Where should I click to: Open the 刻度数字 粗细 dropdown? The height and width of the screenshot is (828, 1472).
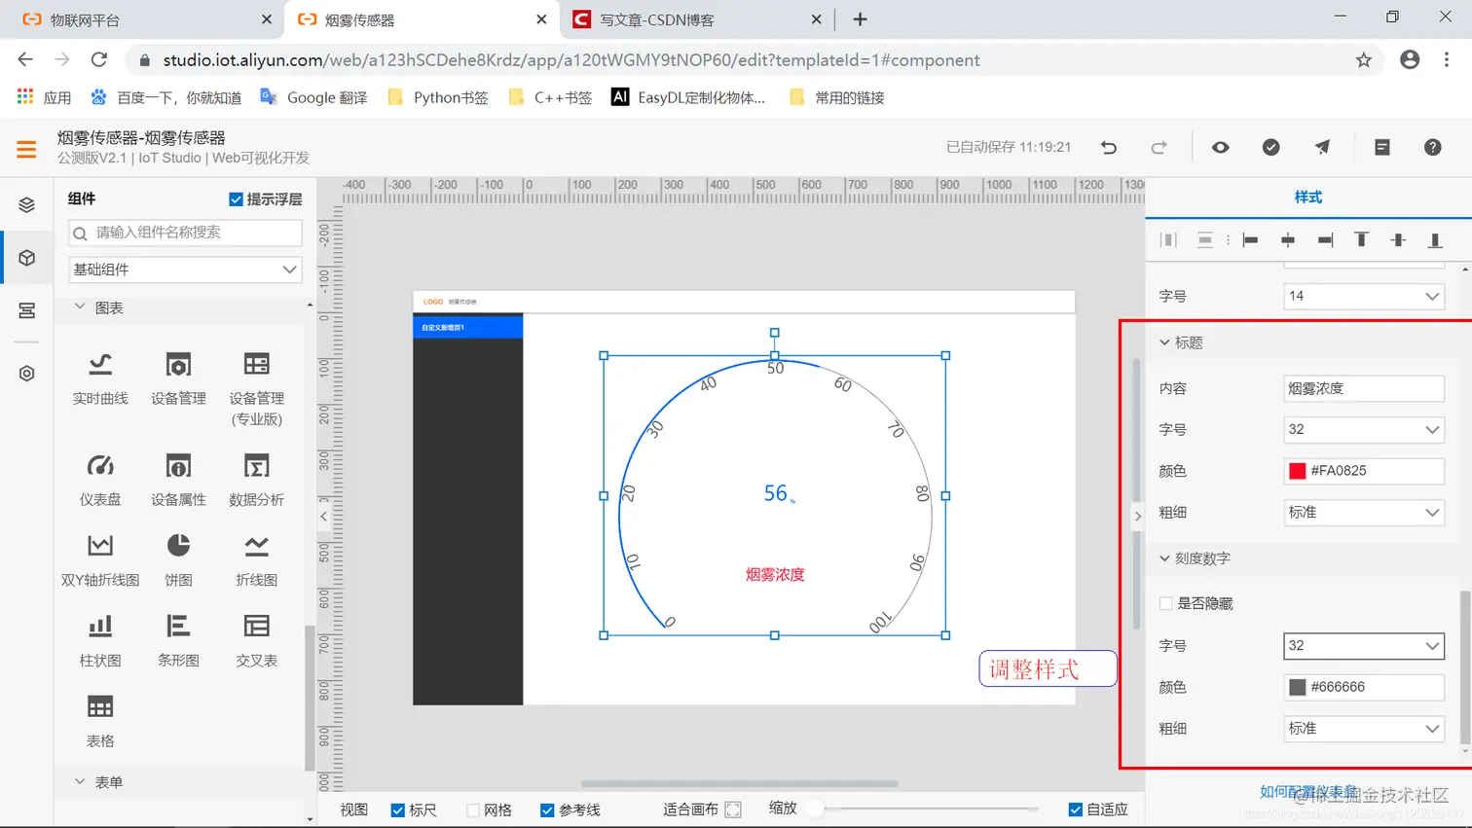point(1363,728)
